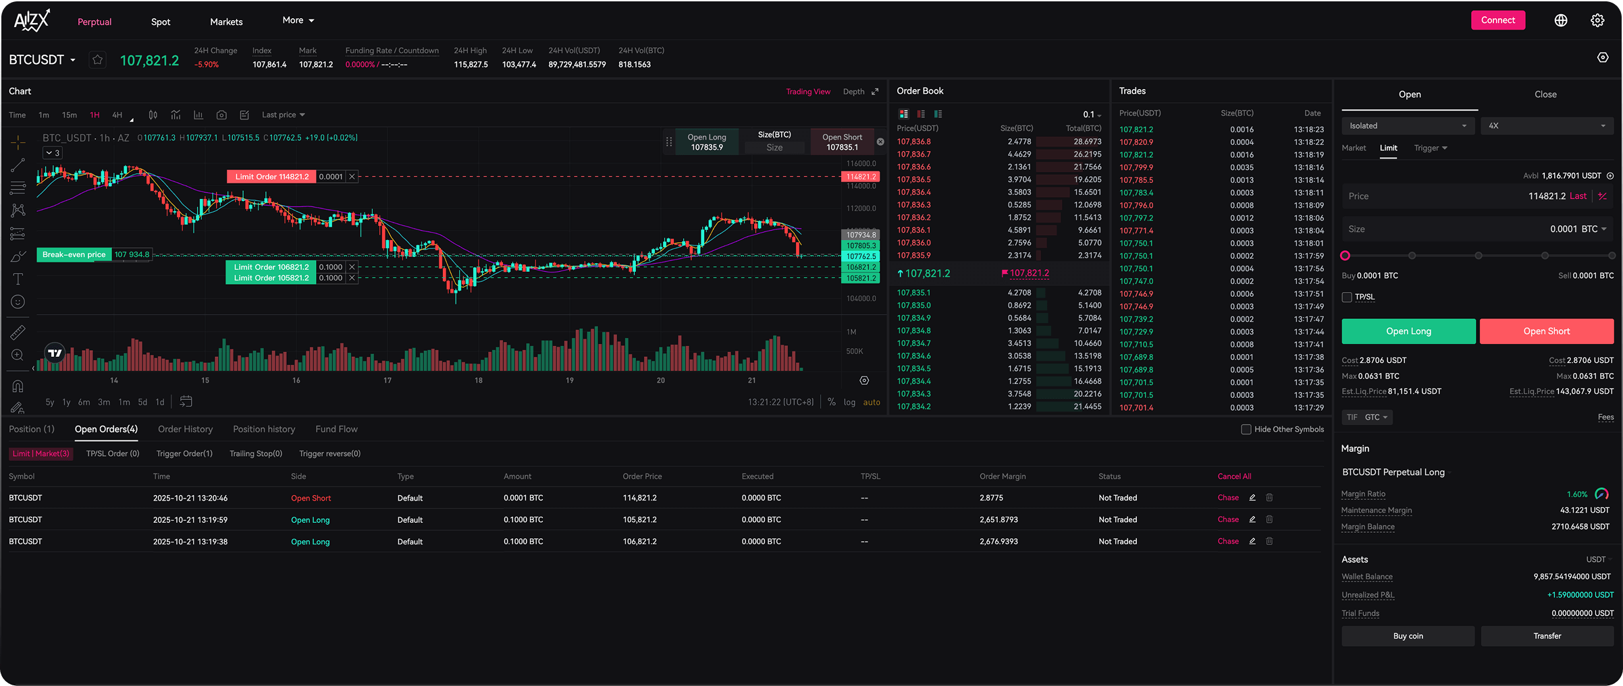1623x686 pixels.
Task: Select the text tool in chart sidebar
Action: coord(18,279)
